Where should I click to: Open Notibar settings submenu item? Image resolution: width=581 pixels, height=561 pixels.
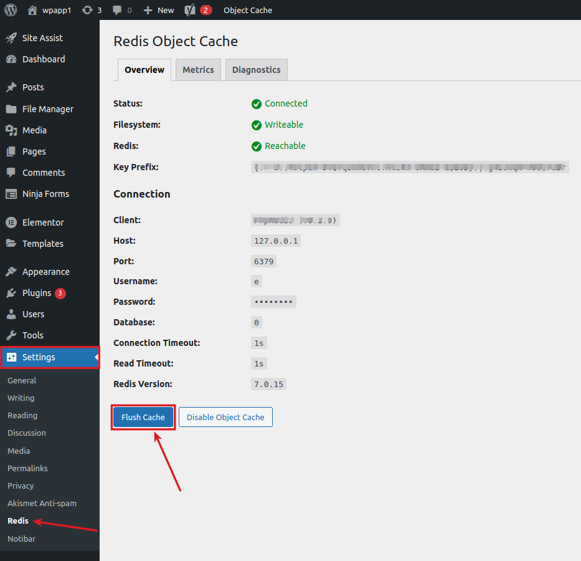22,539
